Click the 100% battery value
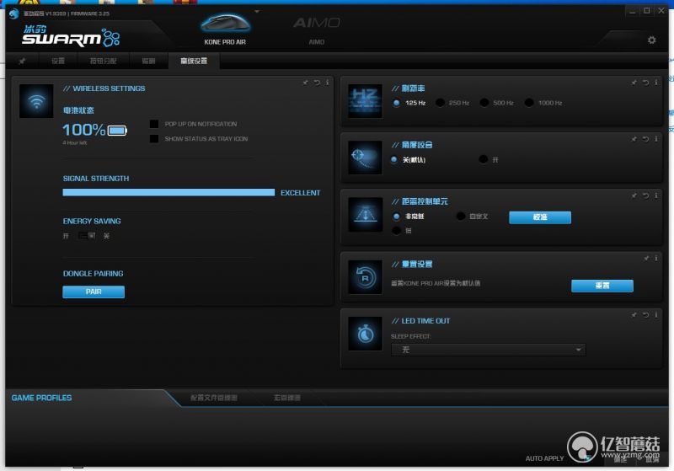The image size is (674, 471). click(x=83, y=130)
